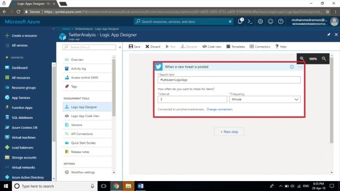Add a New step

(229, 132)
